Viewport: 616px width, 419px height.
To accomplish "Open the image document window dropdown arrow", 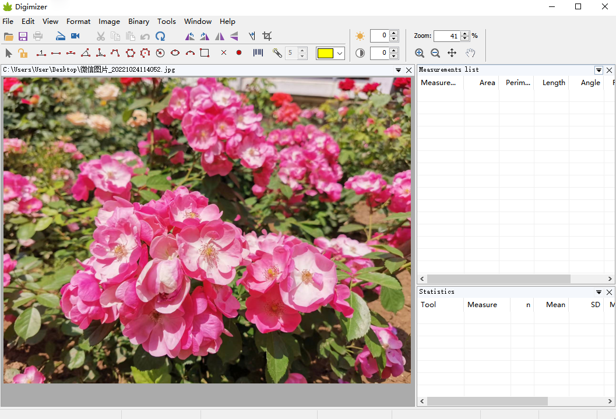I will [399, 70].
